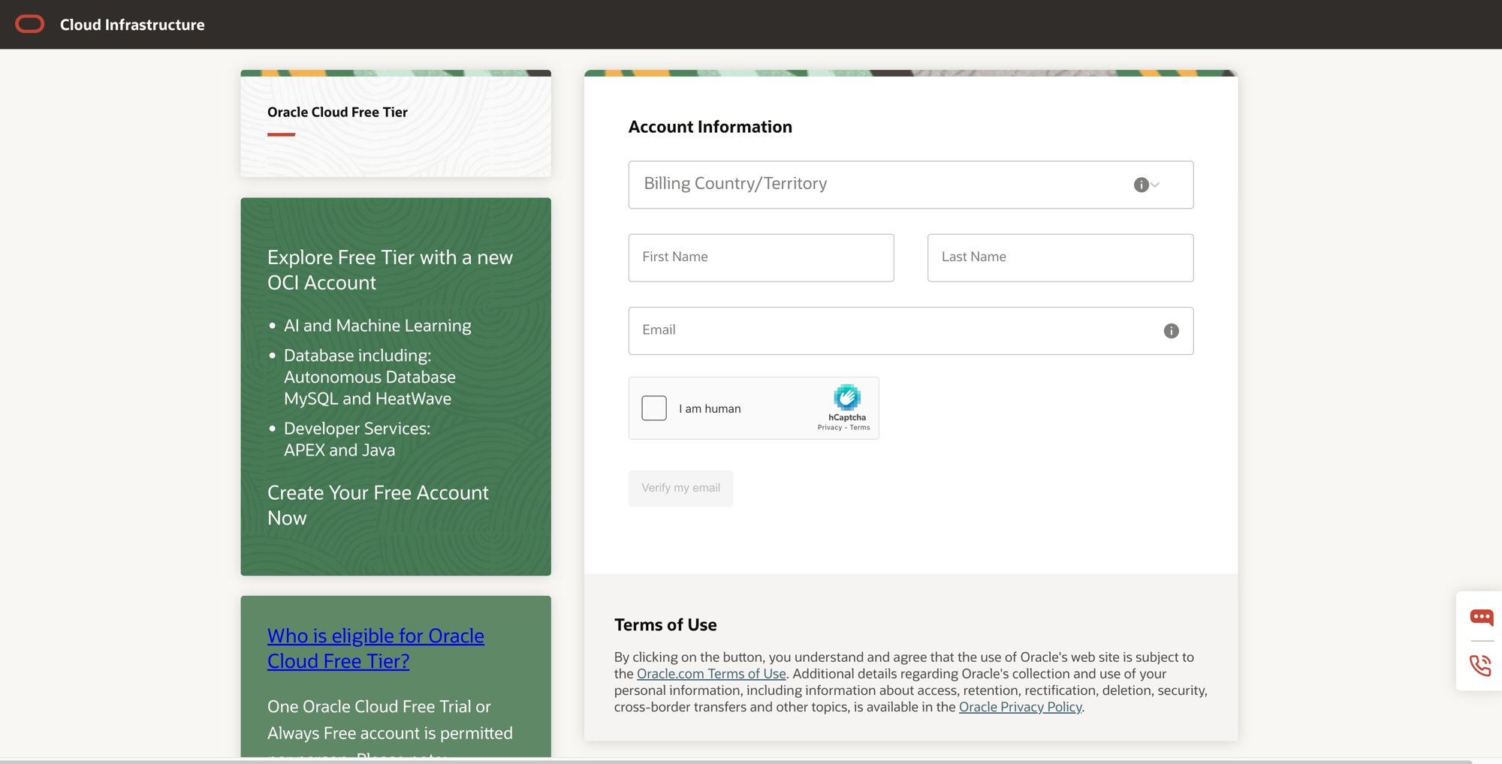
Task: Click the Terms of Use heading
Action: pos(665,624)
